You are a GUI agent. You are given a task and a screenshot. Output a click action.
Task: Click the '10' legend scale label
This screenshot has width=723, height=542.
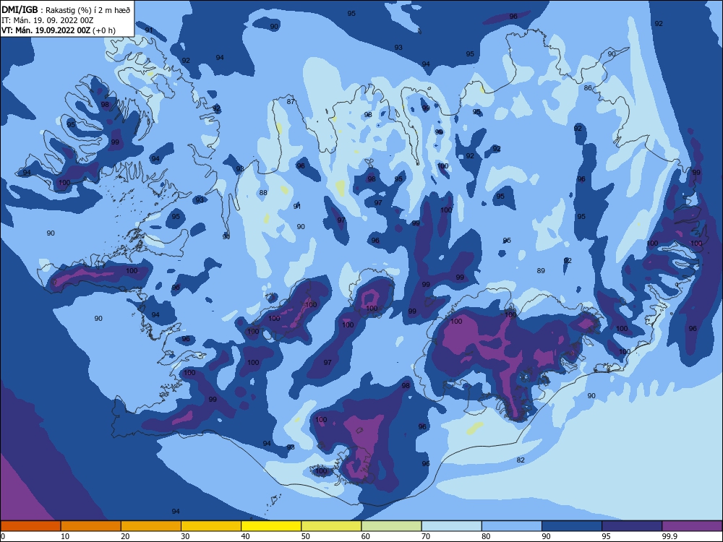click(65, 536)
